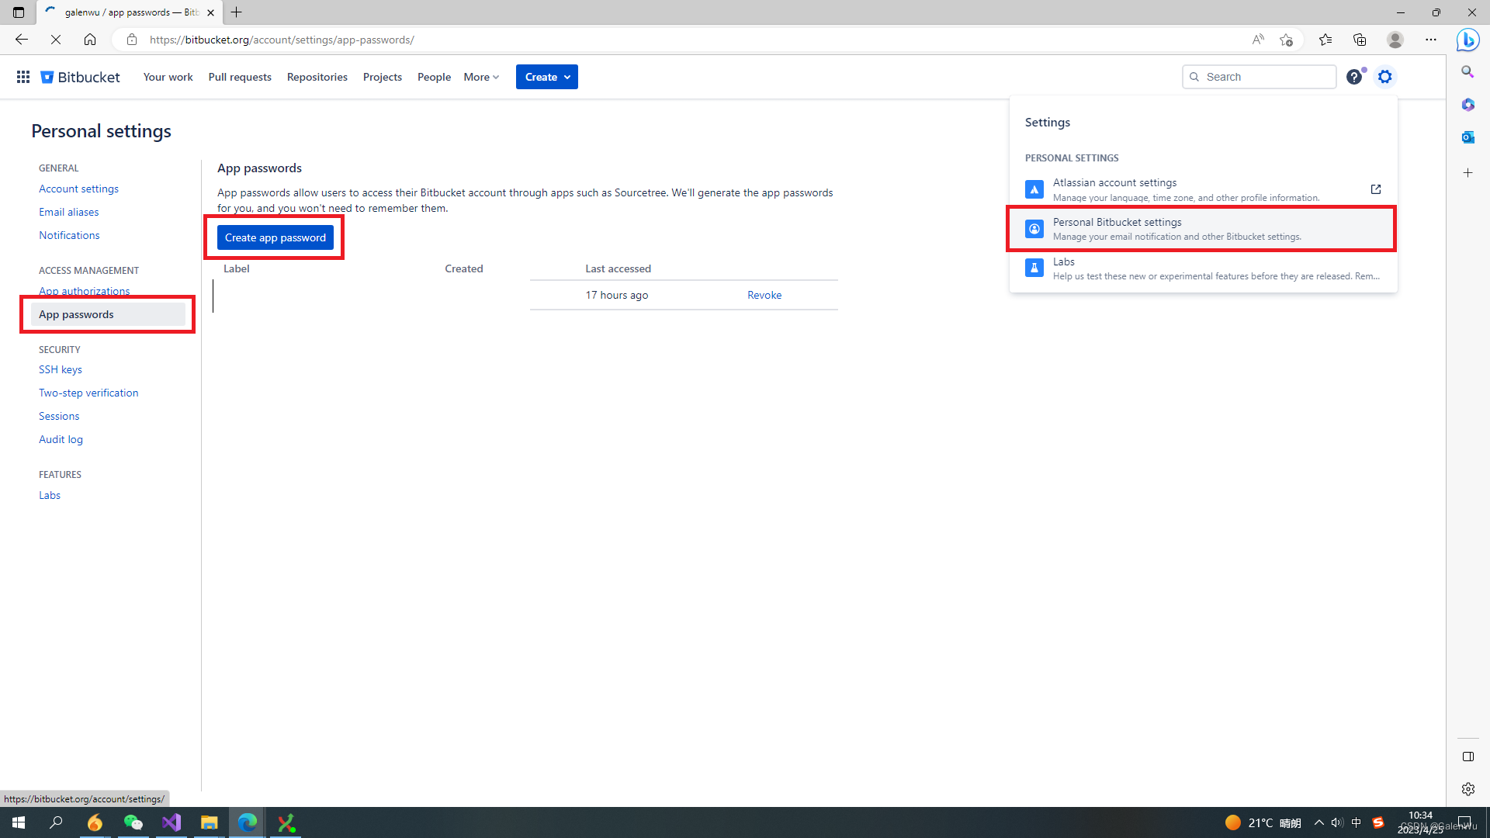This screenshot has height=838, width=1490.
Task: Expand the More navigation dropdown
Action: 480,77
